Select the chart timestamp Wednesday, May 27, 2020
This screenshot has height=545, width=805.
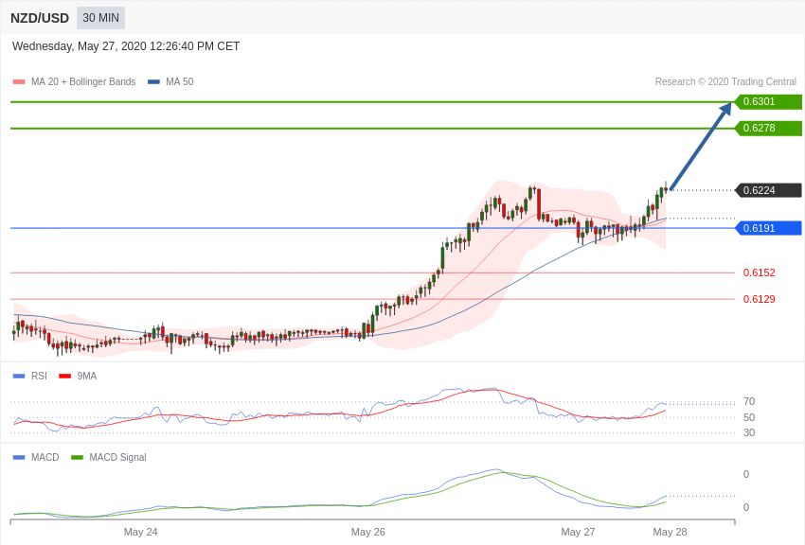click(126, 46)
